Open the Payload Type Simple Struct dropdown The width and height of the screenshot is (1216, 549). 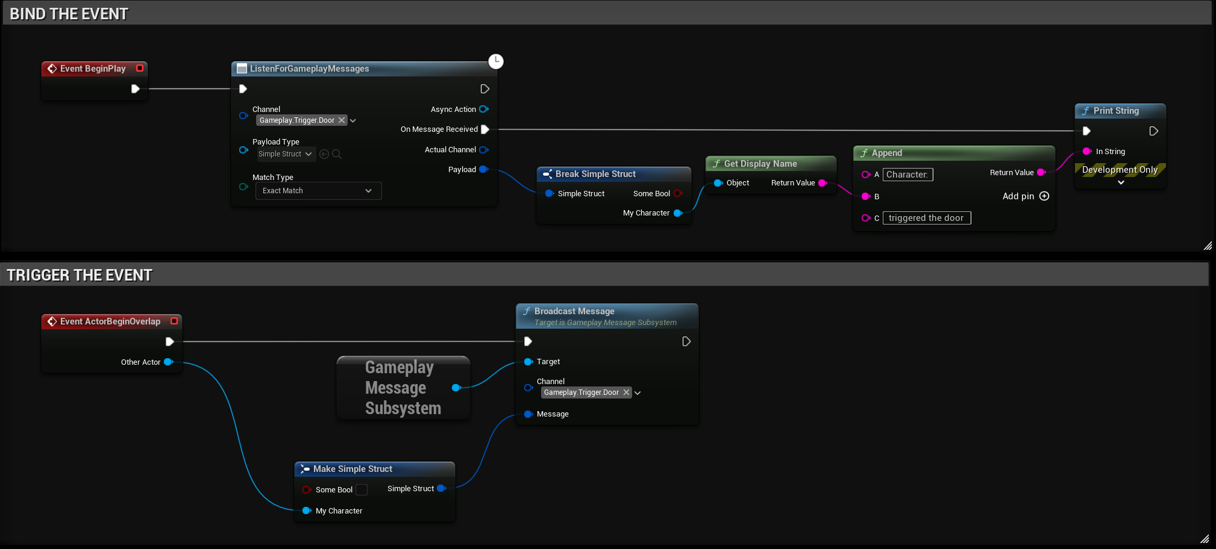(285, 154)
